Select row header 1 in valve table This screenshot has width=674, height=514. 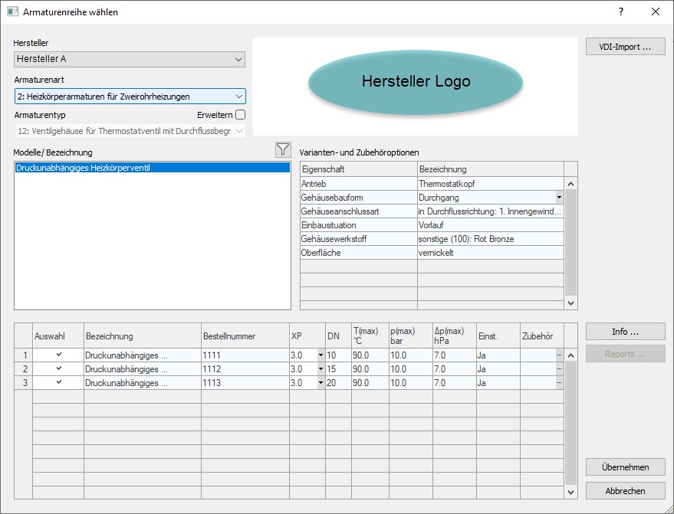point(24,355)
